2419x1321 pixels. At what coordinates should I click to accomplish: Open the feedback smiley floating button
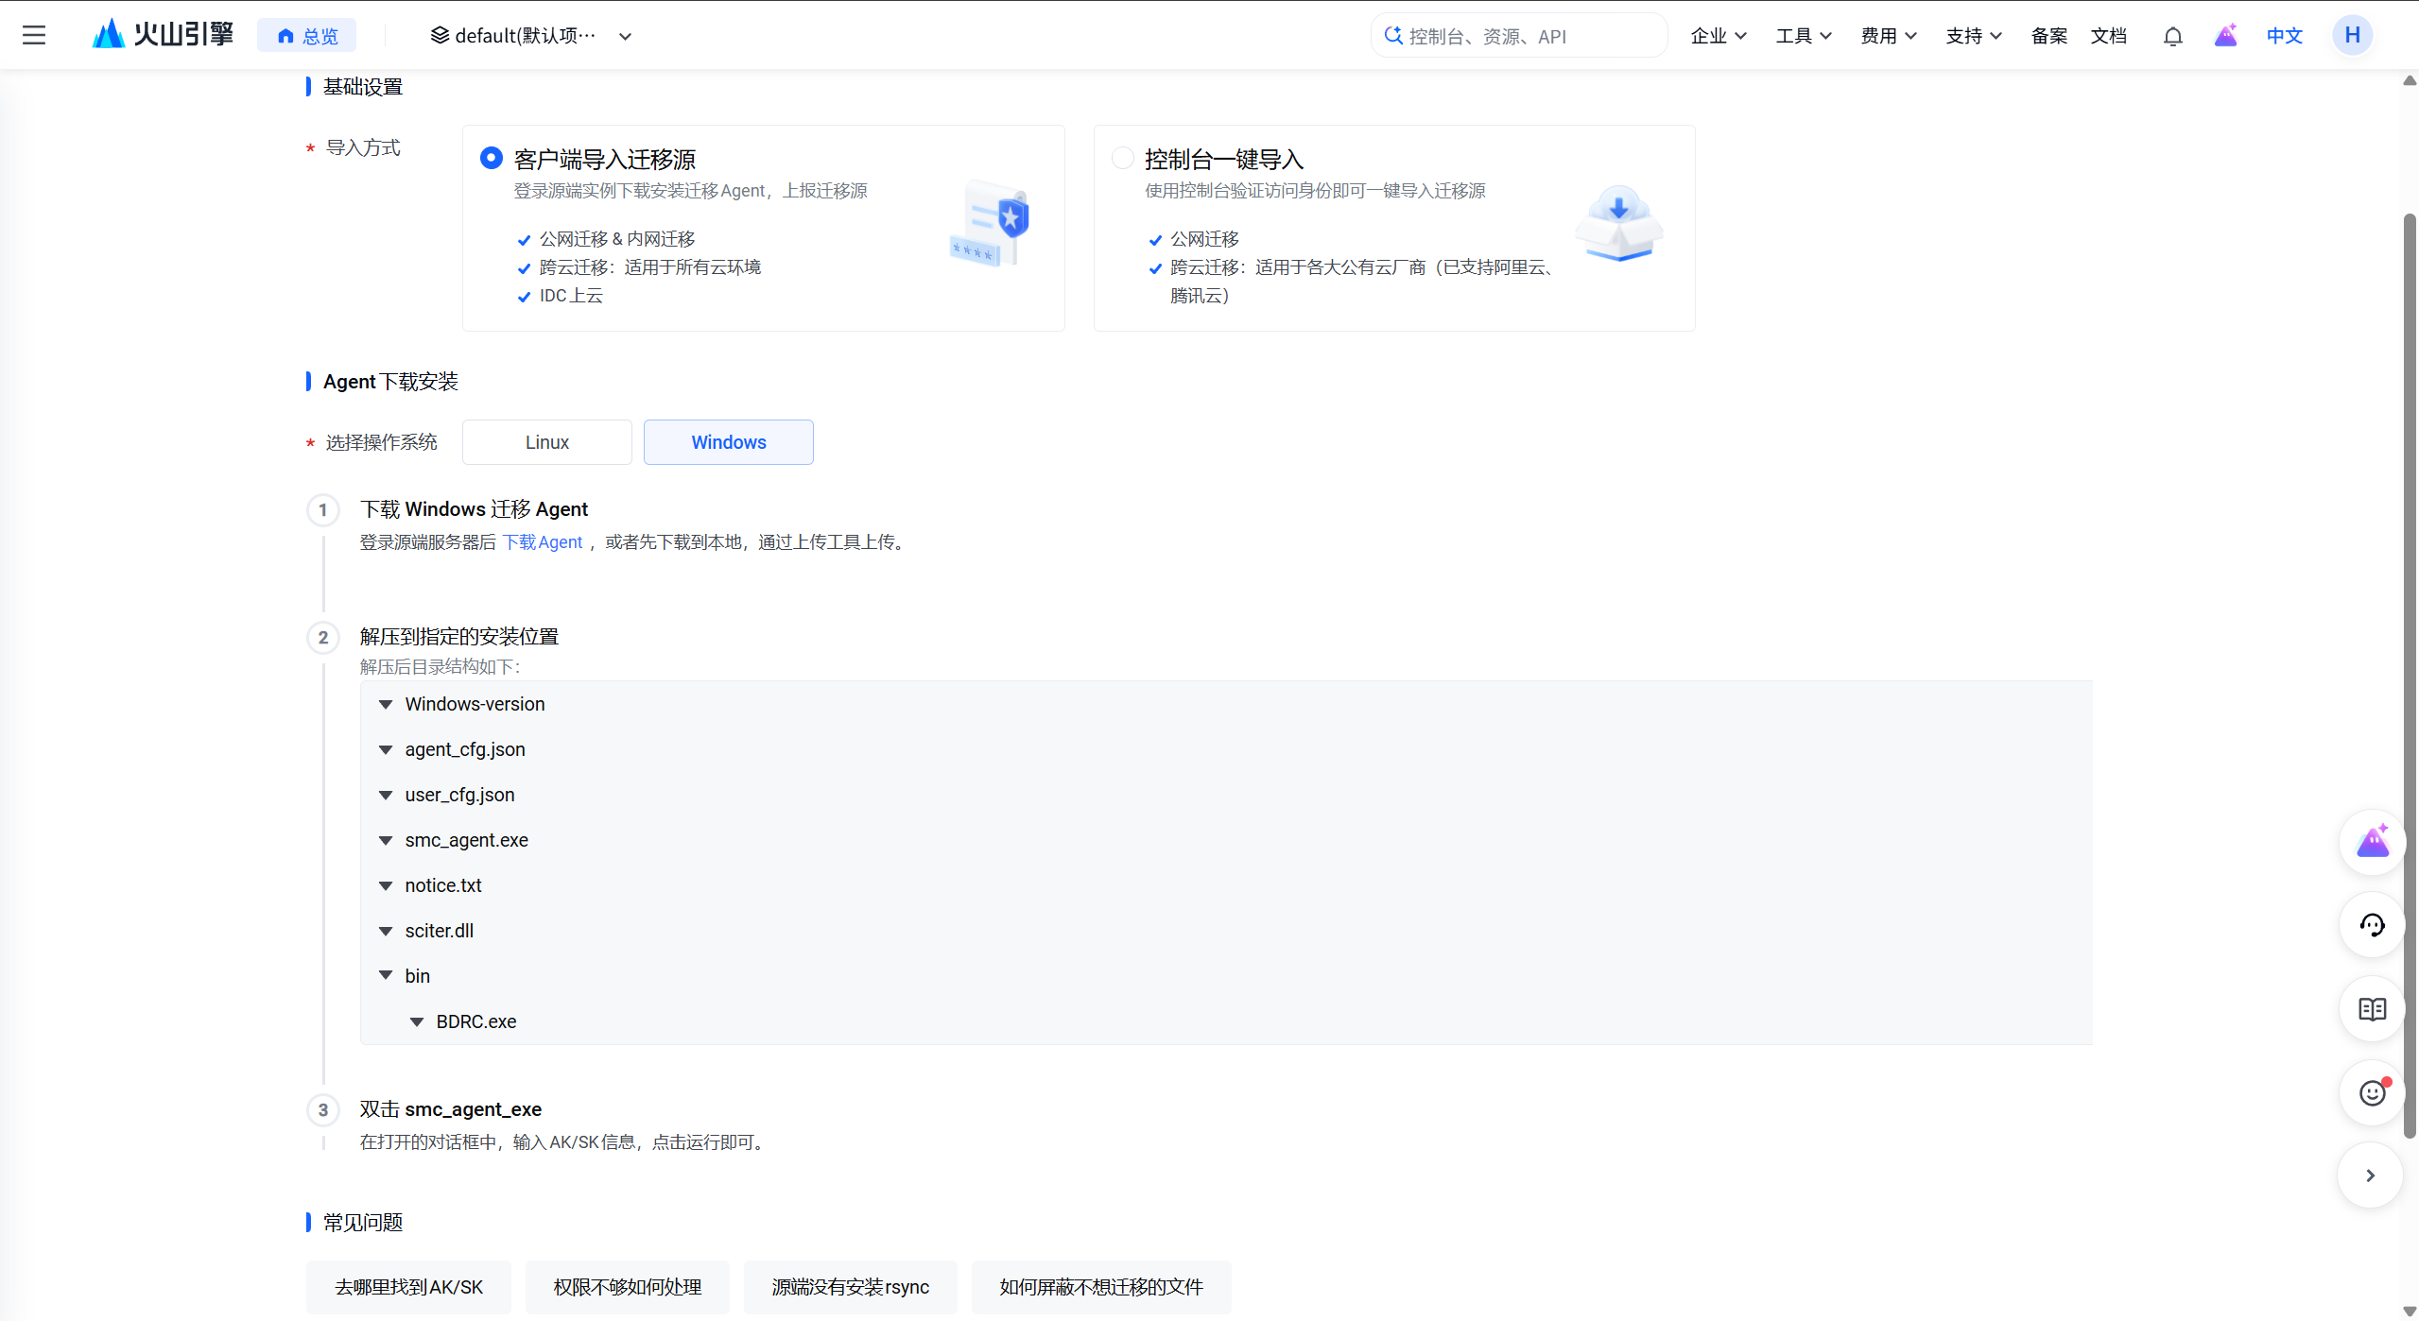pyautogui.click(x=2372, y=1092)
